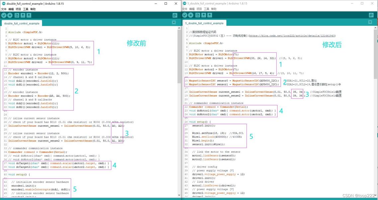Click the scroll-down arrow in the double_full_control_example editor

click(179, 195)
